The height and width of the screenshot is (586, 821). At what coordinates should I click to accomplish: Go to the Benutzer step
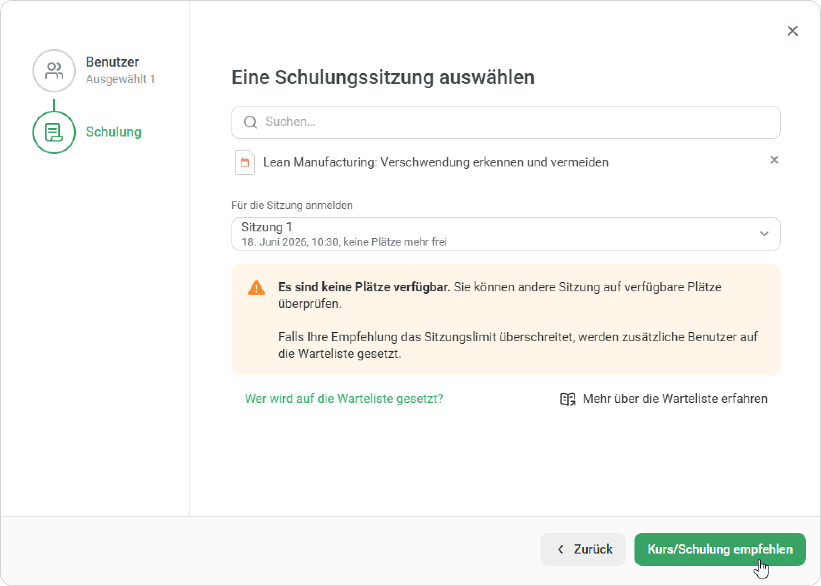[x=112, y=62]
